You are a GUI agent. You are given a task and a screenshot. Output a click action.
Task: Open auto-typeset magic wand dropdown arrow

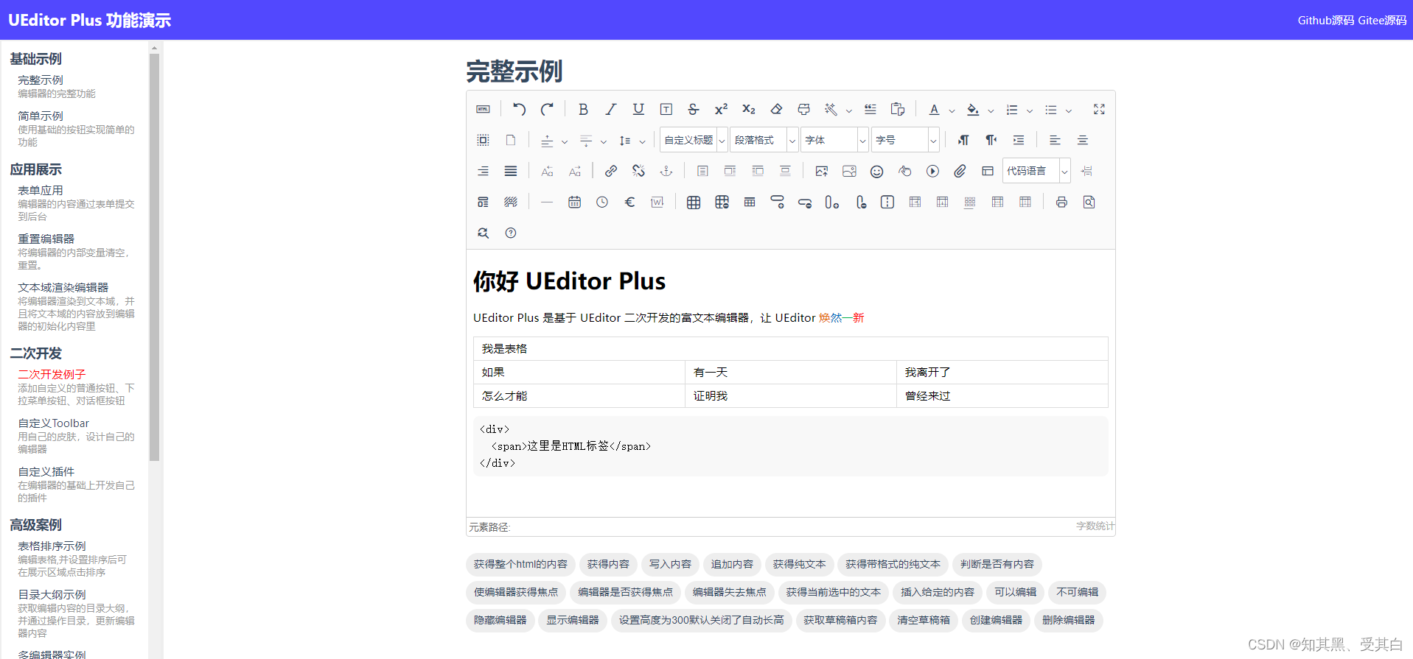[849, 110]
